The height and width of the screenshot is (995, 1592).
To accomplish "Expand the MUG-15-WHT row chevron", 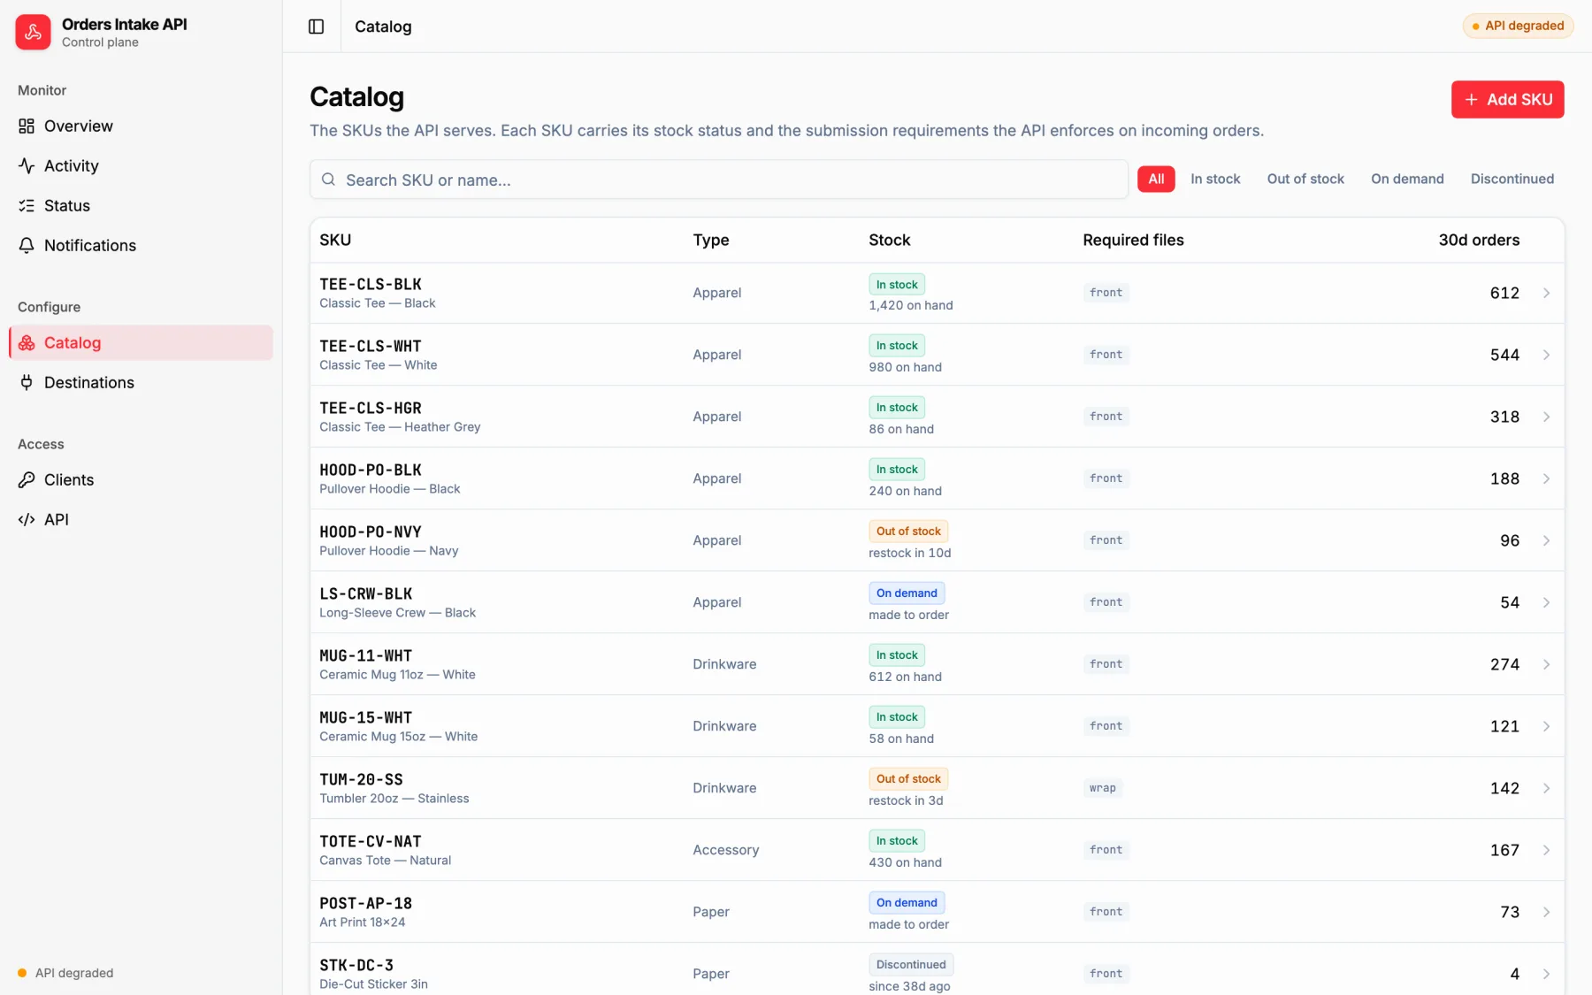I will coord(1546,726).
